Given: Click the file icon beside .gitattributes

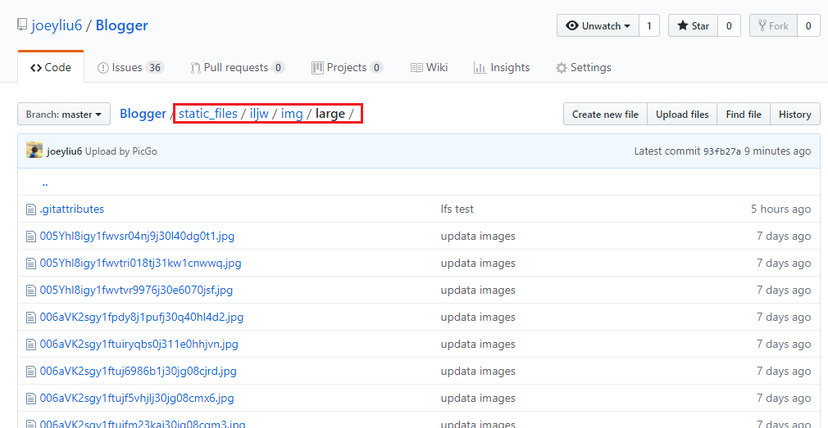Looking at the screenshot, I should pos(31,209).
